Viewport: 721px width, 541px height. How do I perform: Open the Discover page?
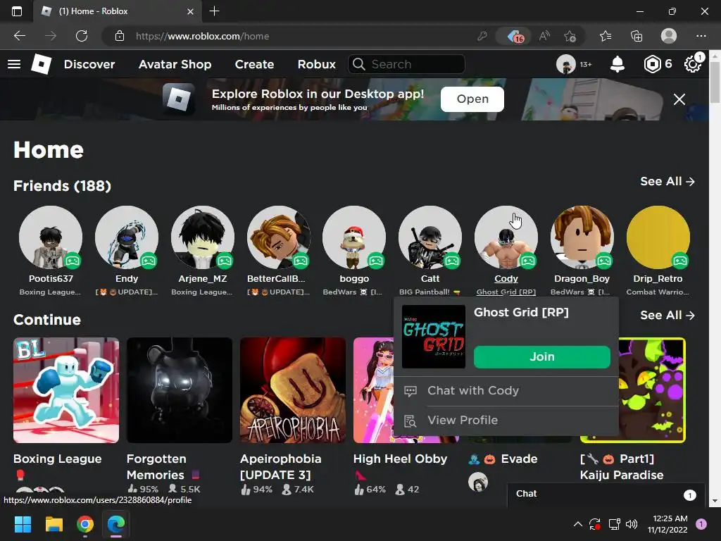click(x=89, y=64)
